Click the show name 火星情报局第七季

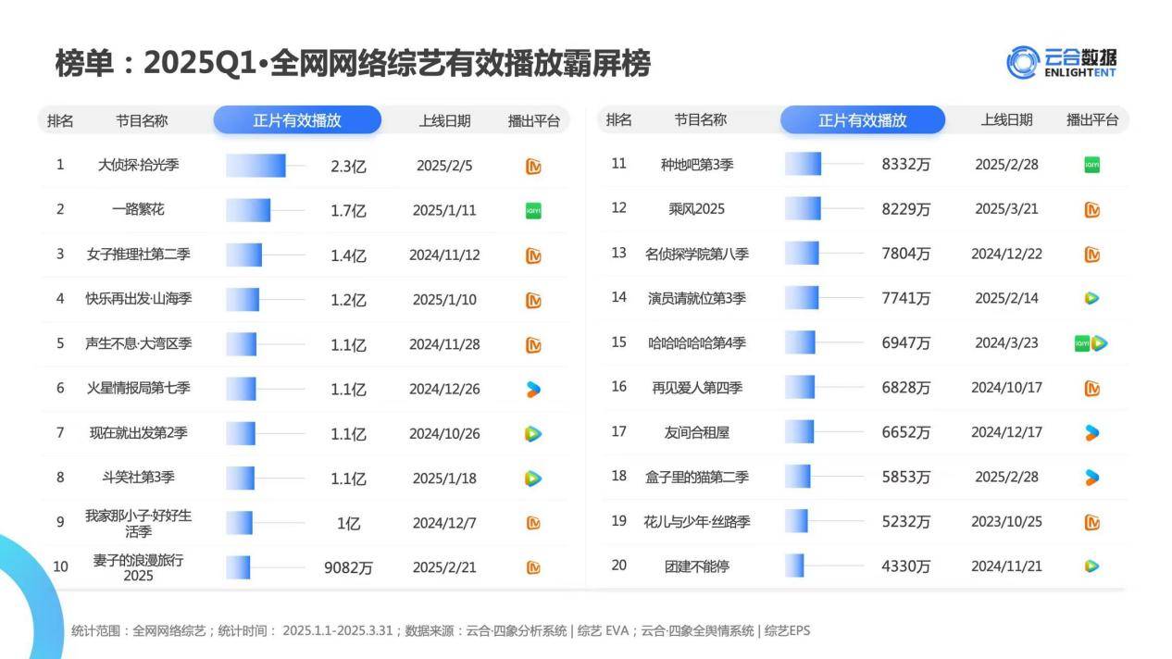pyautogui.click(x=138, y=388)
